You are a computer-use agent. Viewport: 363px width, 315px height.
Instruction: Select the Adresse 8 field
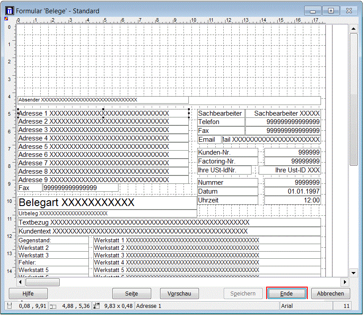[103, 171]
